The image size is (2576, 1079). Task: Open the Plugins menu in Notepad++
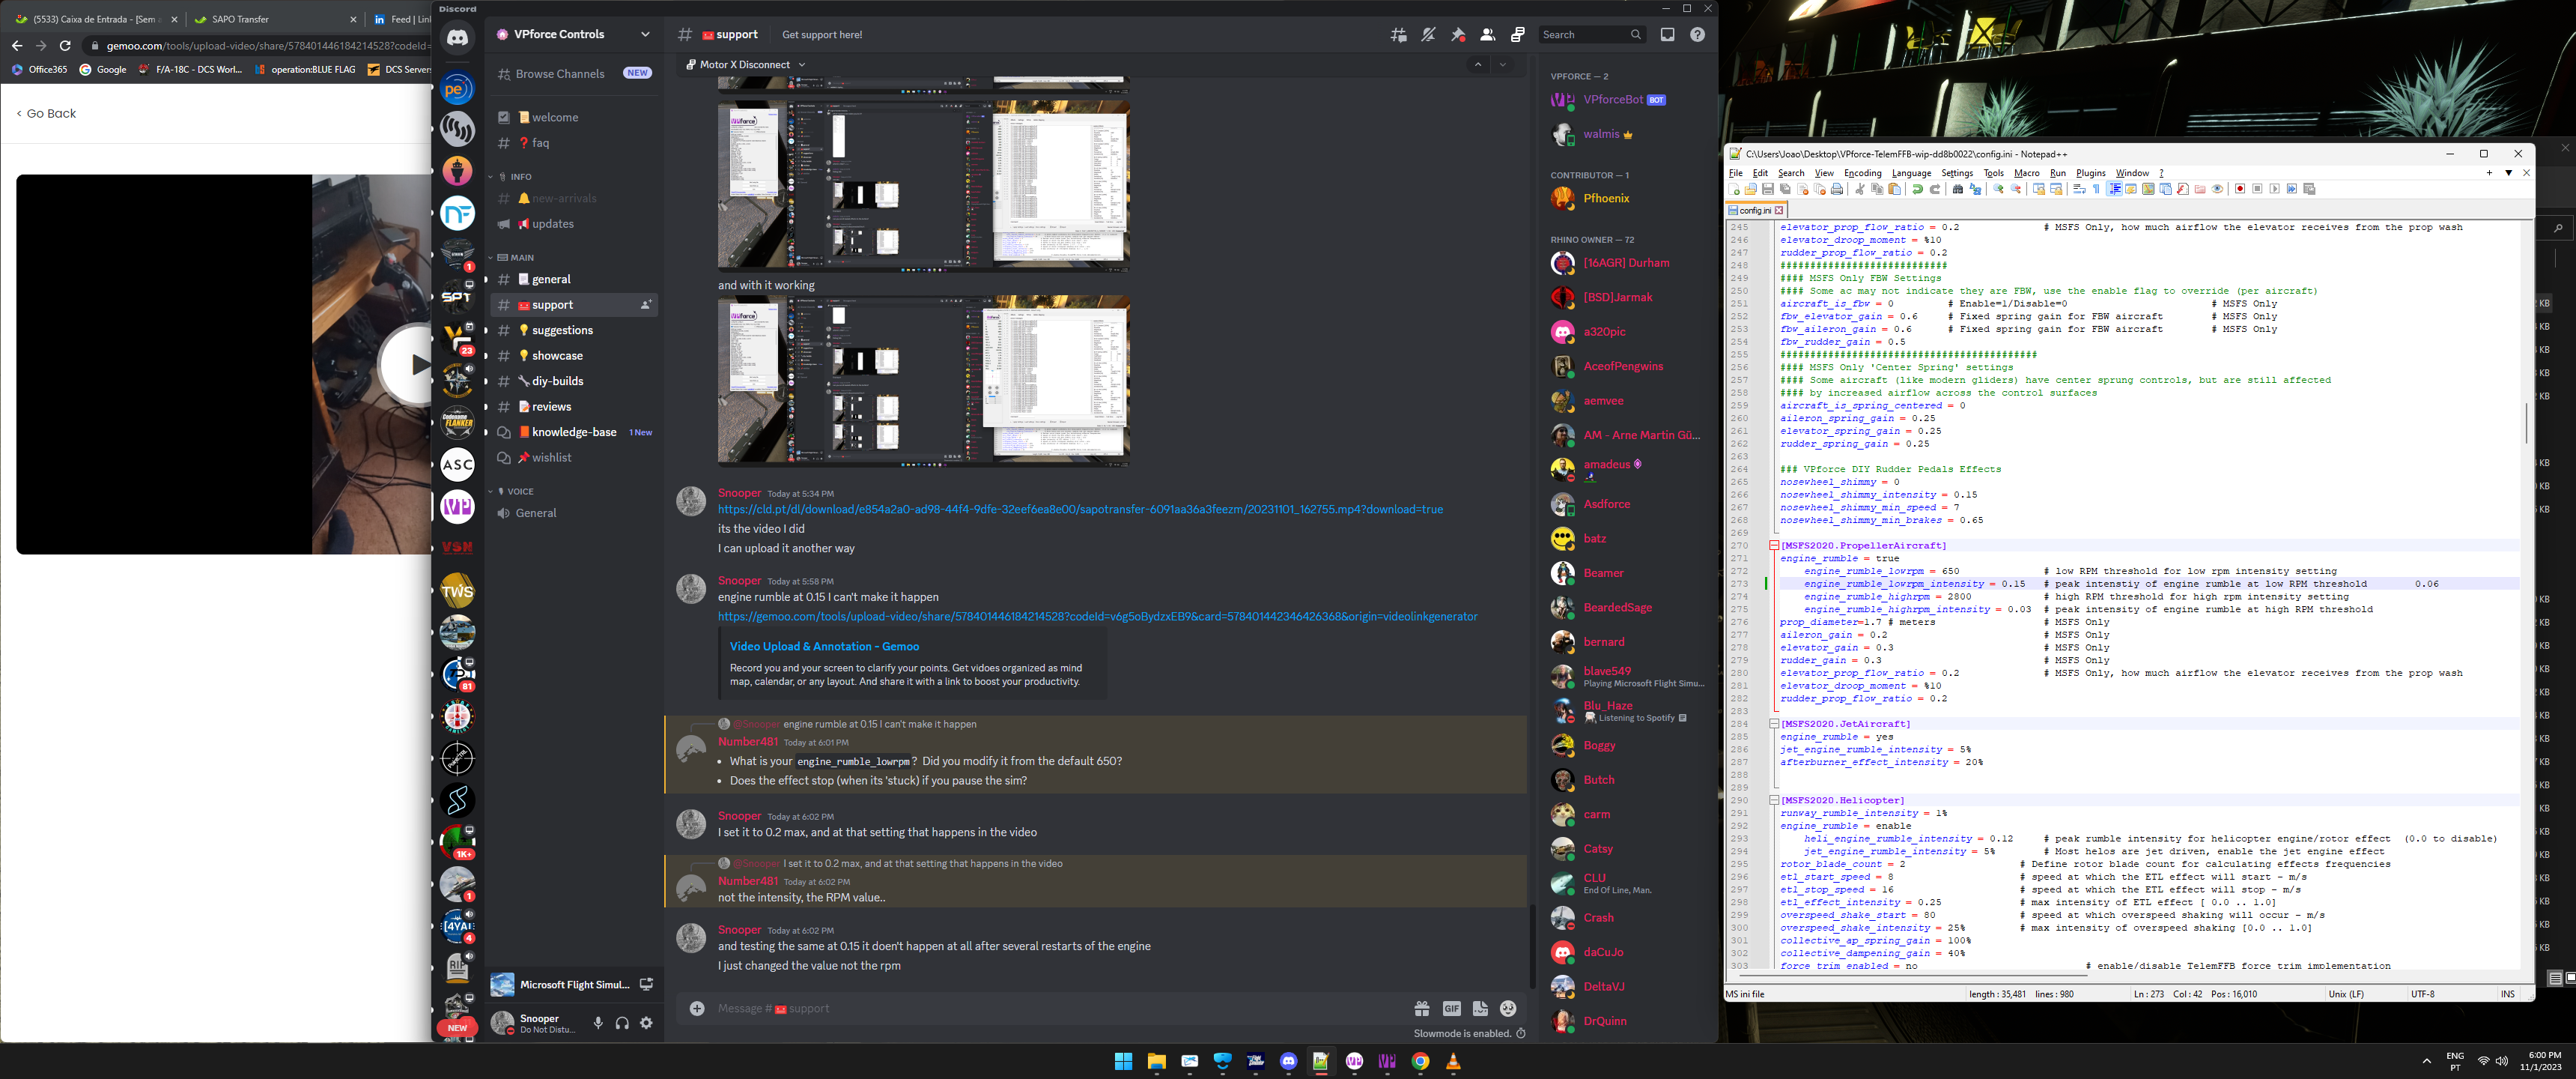(x=2090, y=173)
